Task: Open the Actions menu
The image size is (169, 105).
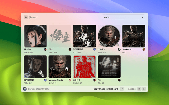Action: (132, 89)
